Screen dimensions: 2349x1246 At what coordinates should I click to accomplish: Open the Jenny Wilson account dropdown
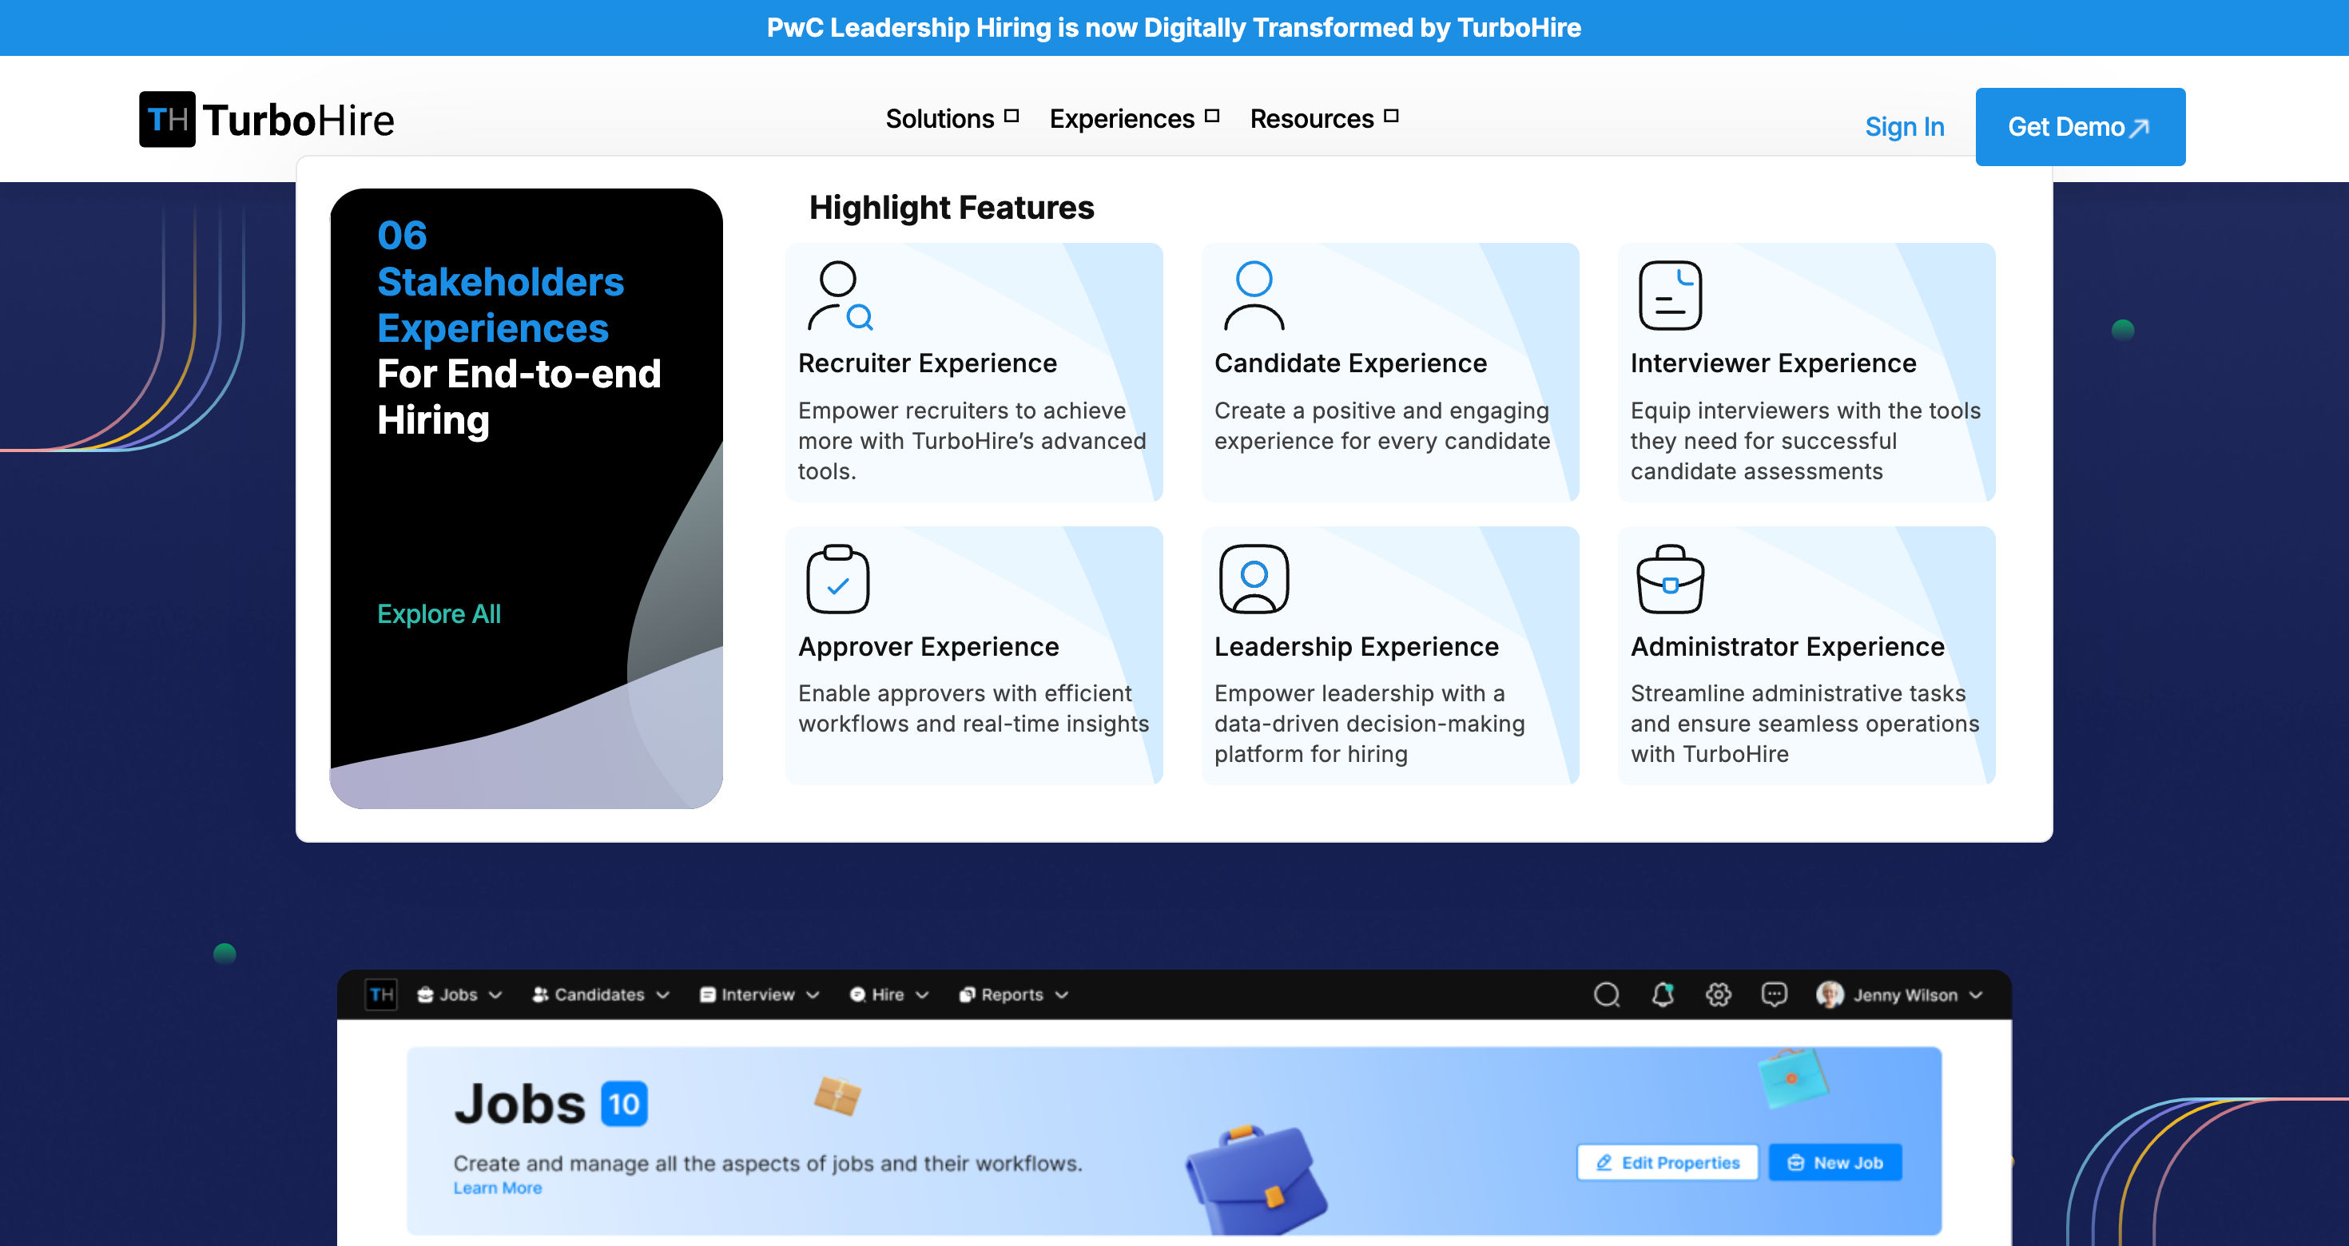(x=1899, y=994)
